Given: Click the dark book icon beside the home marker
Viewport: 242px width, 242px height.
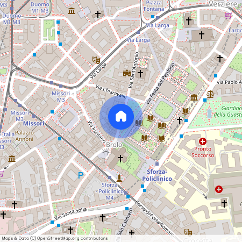Looking at the screenshot, I should tap(139, 123).
